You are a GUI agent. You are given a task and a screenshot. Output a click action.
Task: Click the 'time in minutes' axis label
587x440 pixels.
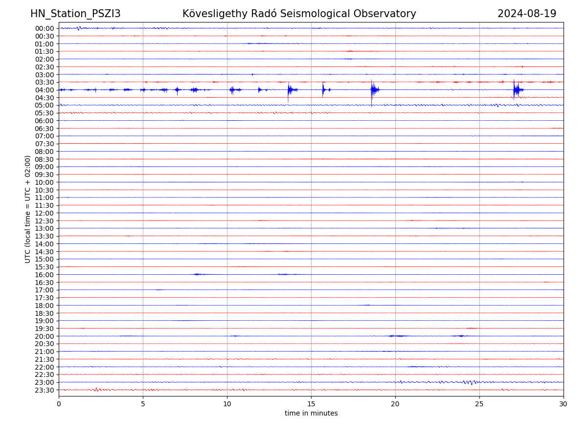pyautogui.click(x=311, y=413)
